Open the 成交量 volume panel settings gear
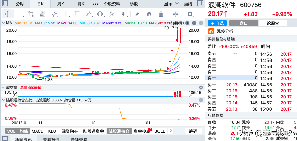 click(x=201, y=88)
